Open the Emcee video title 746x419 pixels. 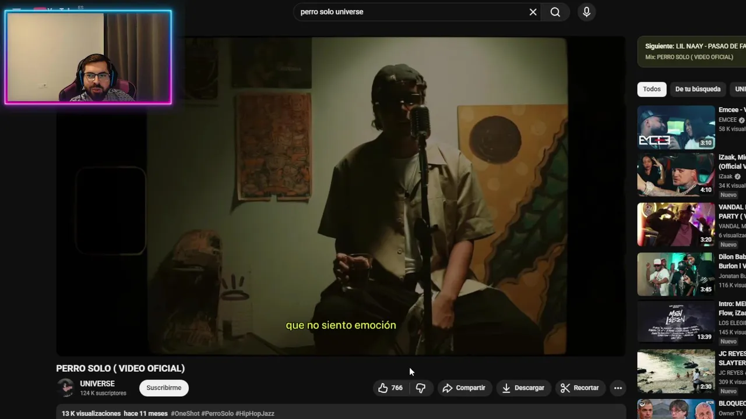[732, 109]
